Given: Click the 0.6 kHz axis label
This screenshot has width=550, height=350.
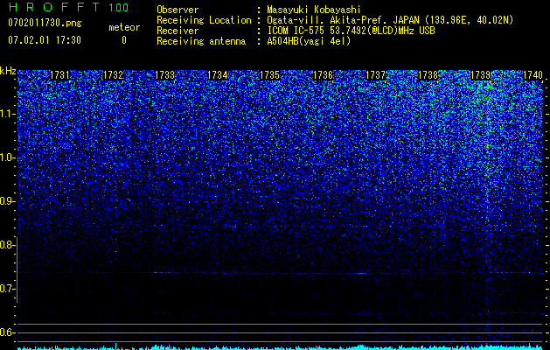Looking at the screenshot, I should click(8, 332).
